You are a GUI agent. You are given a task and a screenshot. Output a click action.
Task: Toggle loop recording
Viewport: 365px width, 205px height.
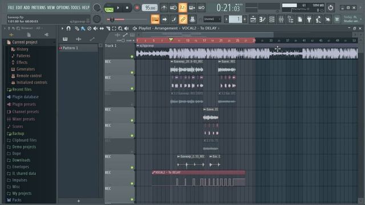(201, 7)
